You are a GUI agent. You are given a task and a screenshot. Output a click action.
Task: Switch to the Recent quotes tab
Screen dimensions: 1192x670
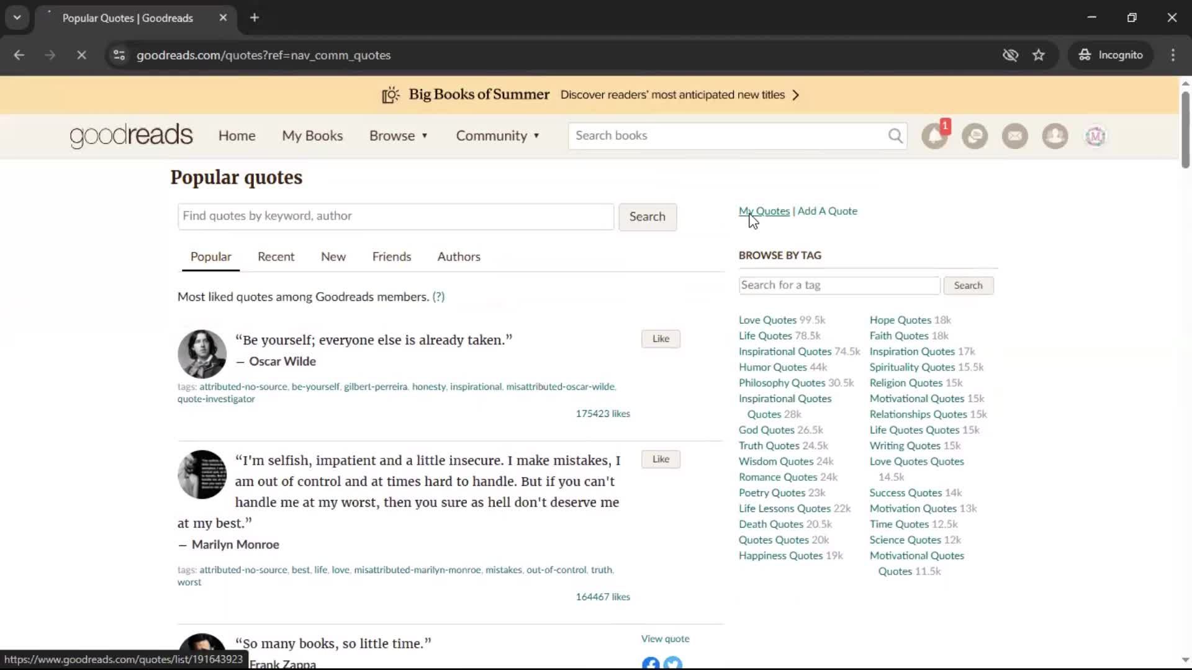(x=276, y=257)
